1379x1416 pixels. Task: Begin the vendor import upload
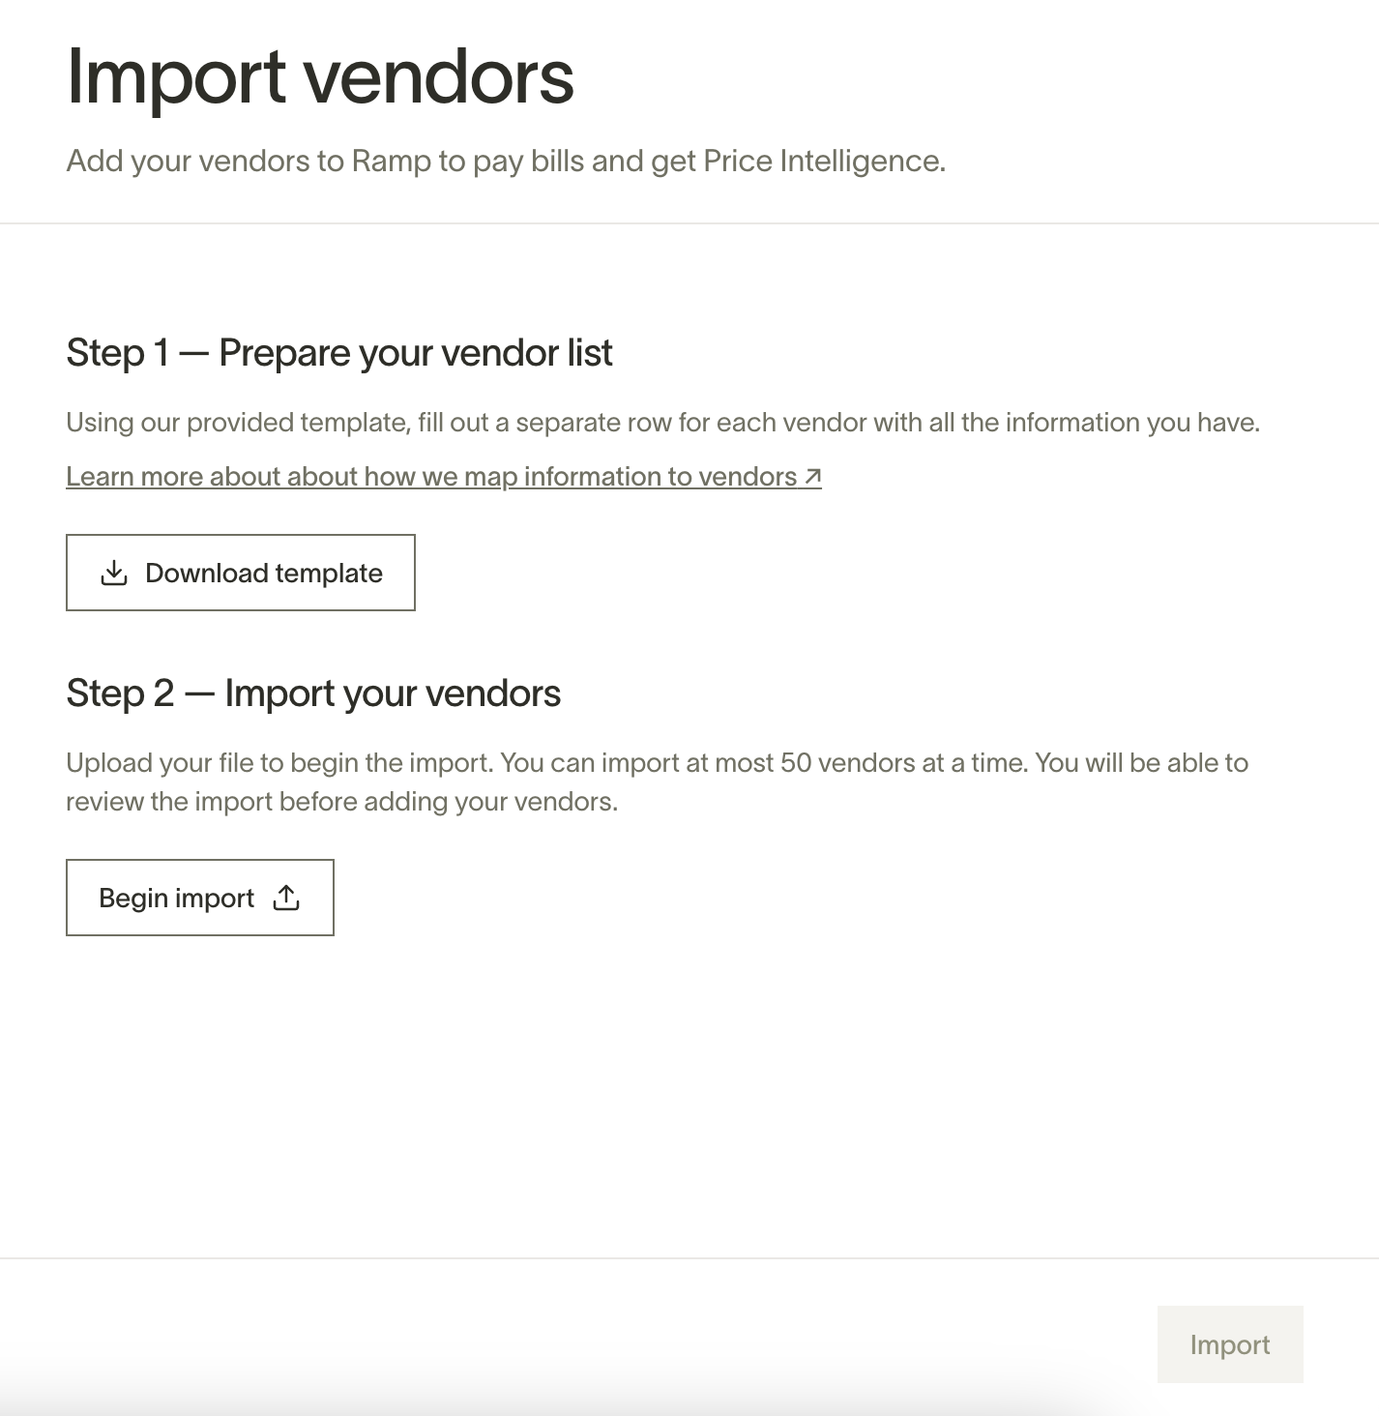(x=199, y=898)
